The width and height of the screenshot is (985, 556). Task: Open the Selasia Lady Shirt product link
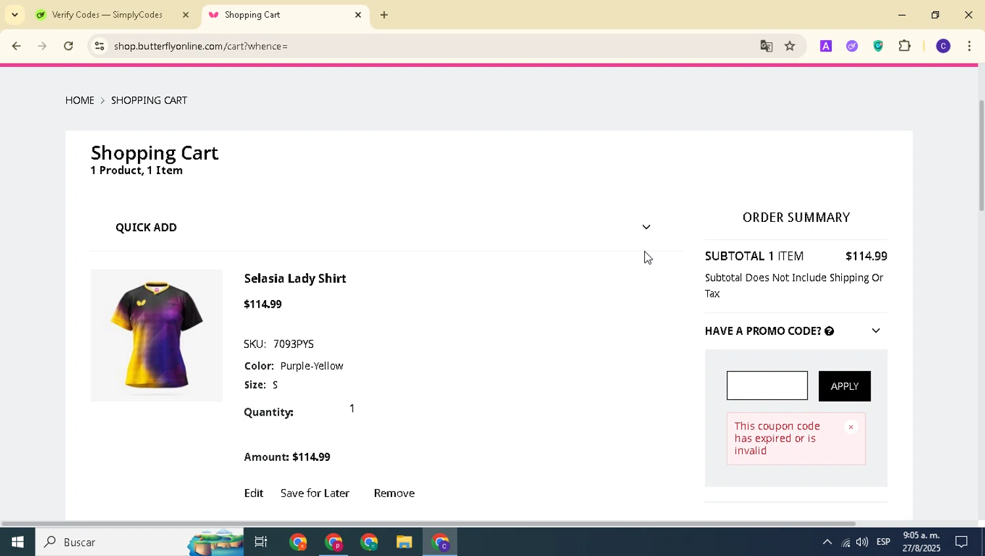coord(295,278)
